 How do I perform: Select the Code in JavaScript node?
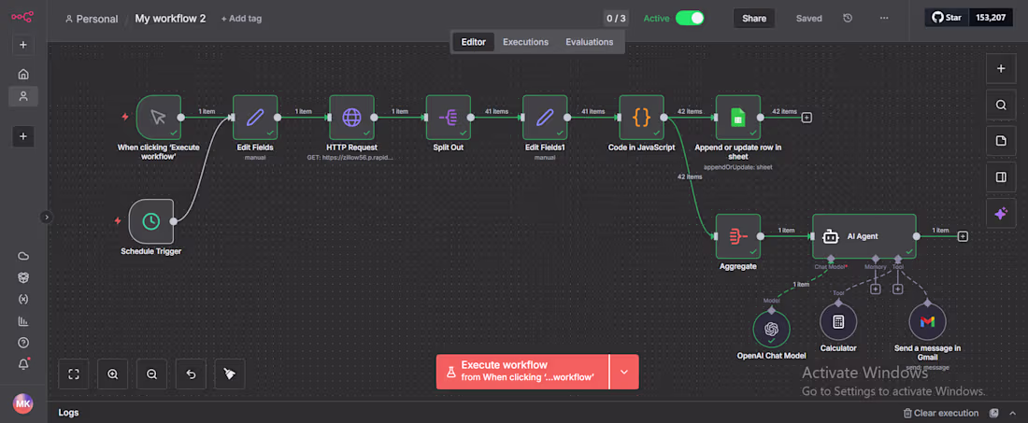[641, 118]
